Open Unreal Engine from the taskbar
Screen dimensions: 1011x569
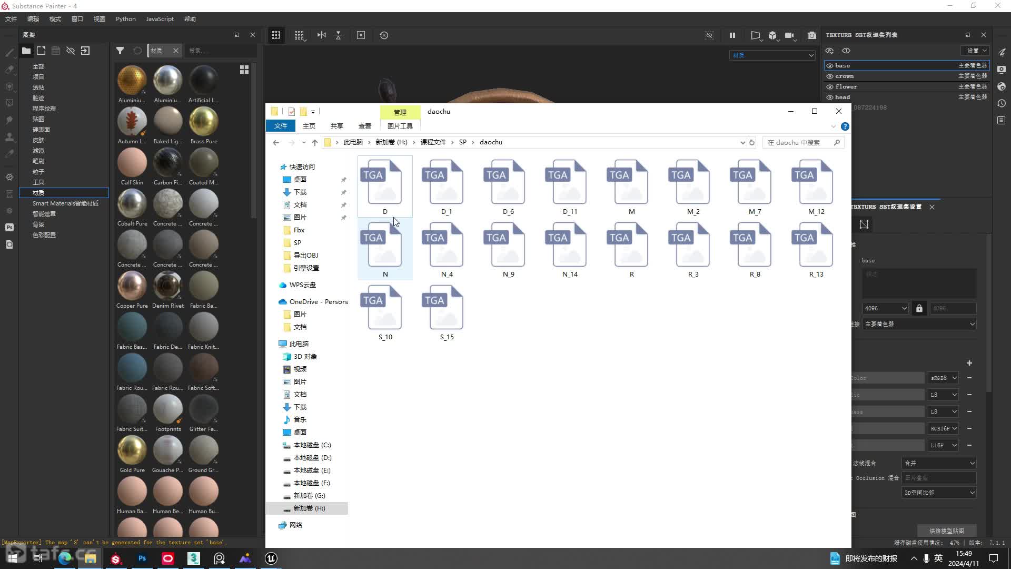pos(271,558)
